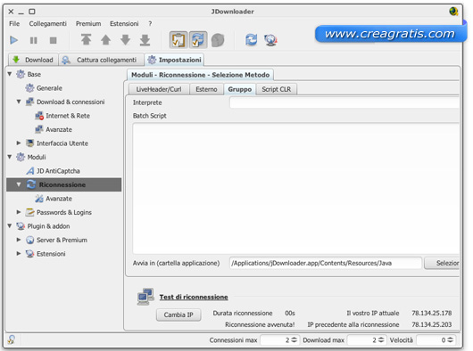The height and width of the screenshot is (351, 473).
Task: Start downloads with the play icon
Action: [13, 40]
